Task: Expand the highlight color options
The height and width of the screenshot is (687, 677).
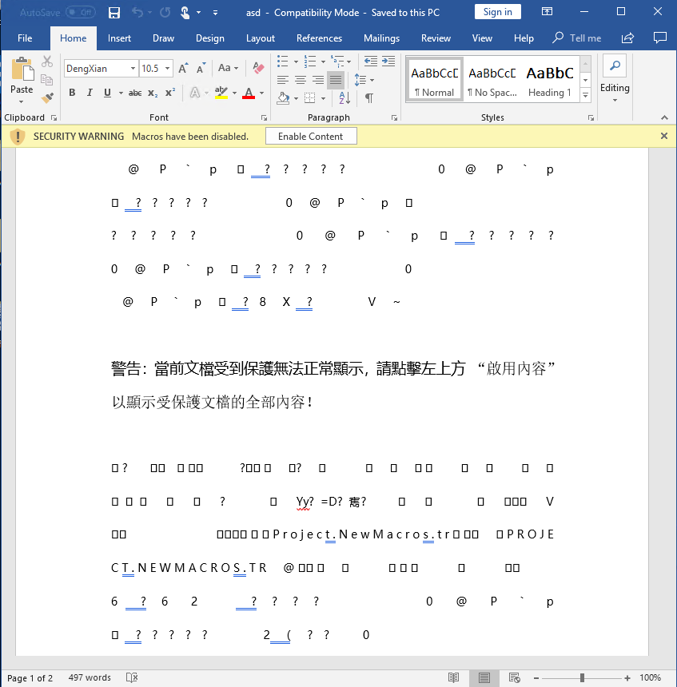Action: [x=236, y=93]
